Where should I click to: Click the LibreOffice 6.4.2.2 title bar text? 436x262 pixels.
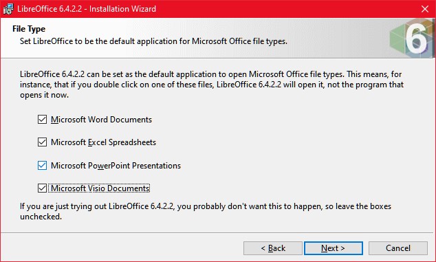(x=87, y=9)
